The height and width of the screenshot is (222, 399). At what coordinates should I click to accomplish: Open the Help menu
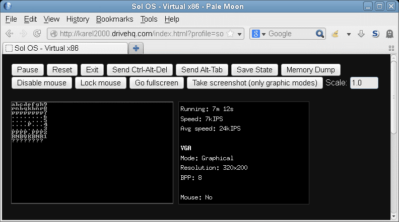point(172,19)
